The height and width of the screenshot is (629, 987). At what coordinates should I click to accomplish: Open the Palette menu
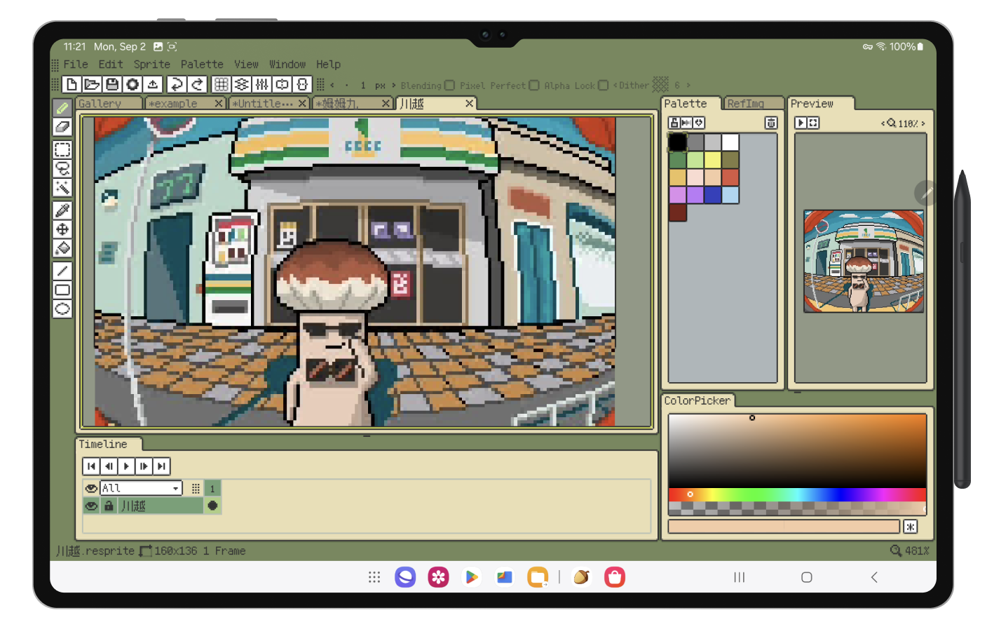(202, 65)
